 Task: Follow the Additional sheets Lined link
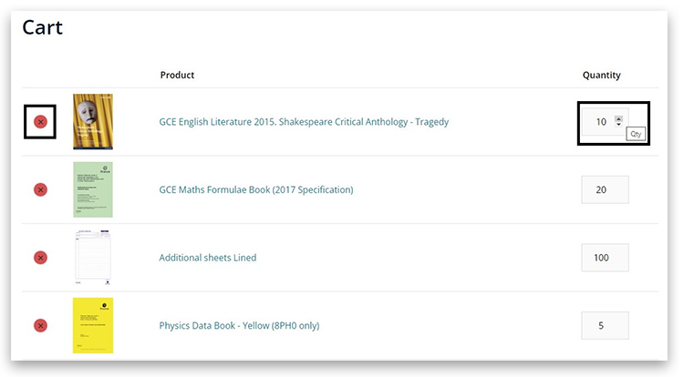(207, 258)
